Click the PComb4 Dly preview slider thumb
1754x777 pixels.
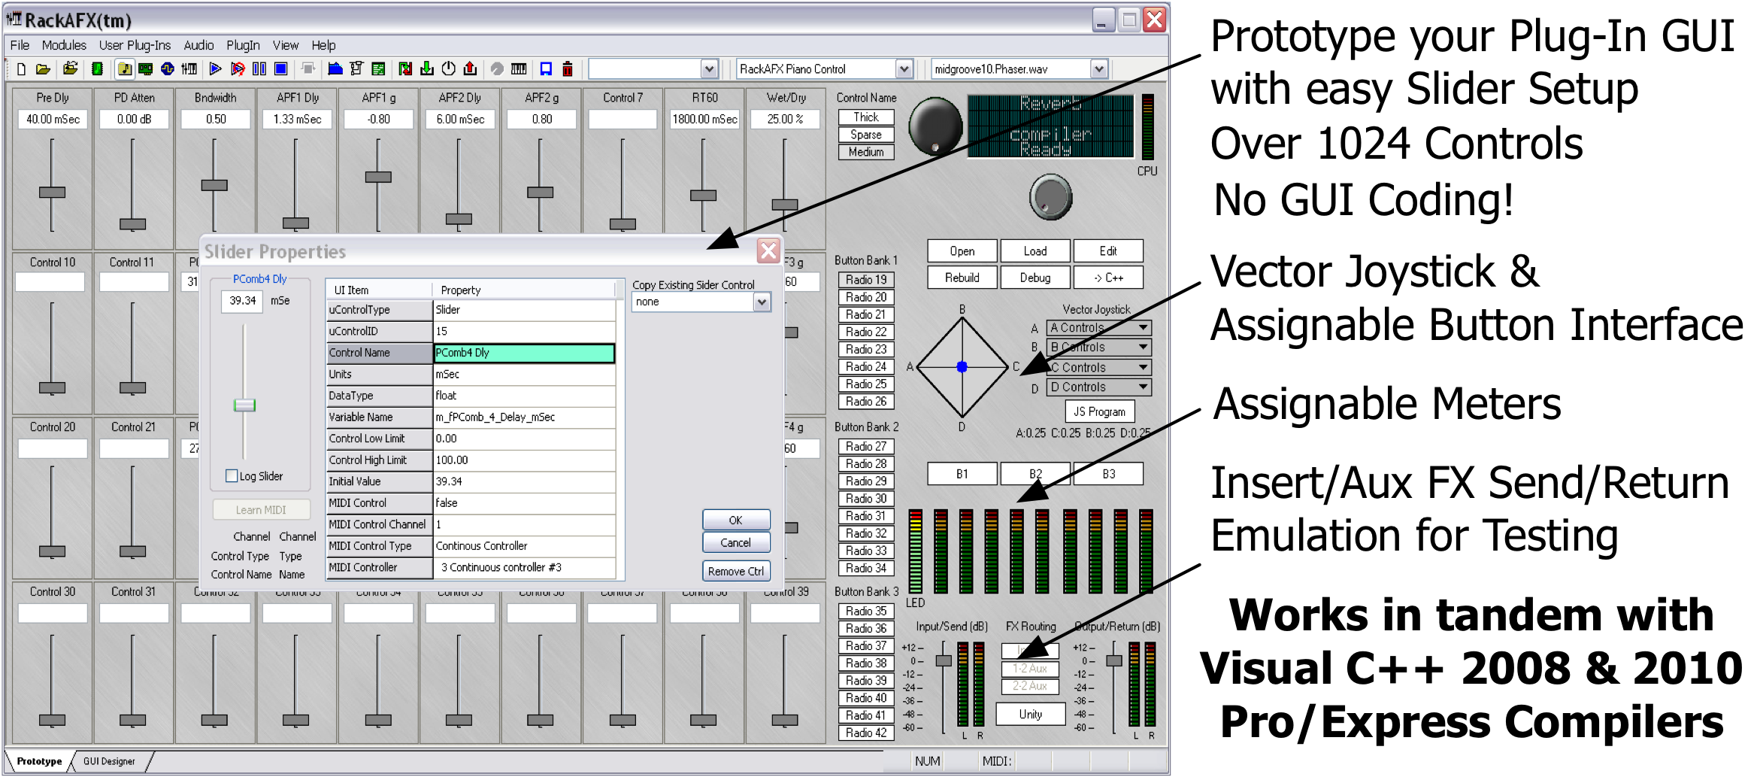(244, 405)
